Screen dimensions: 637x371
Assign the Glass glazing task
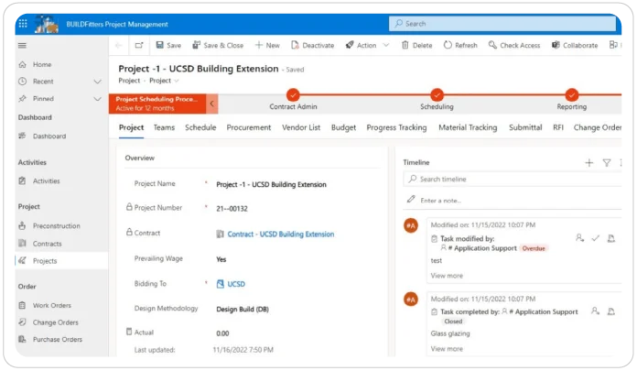pos(595,311)
